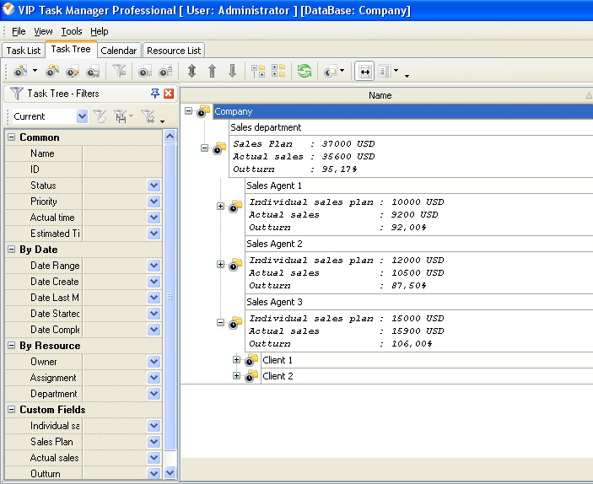Collapse the Custom Fields filter group

point(11,410)
